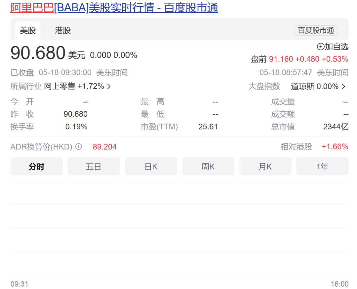The image size is (357, 289).
Task: Switch to the 美股 tab
Action: 28,30
